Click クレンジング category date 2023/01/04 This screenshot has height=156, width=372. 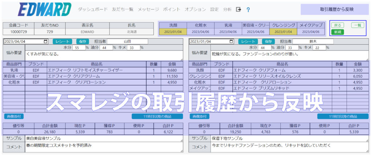pyautogui.click(x=283, y=32)
